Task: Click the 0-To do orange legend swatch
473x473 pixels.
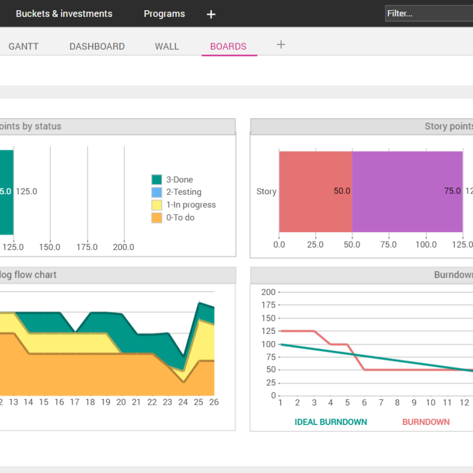Action: point(156,218)
